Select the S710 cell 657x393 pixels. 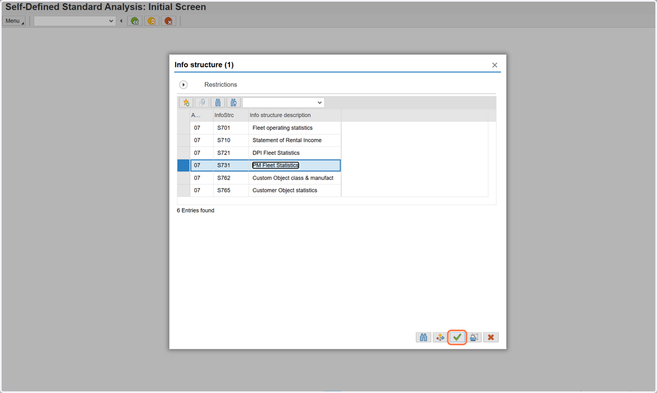[230, 141]
